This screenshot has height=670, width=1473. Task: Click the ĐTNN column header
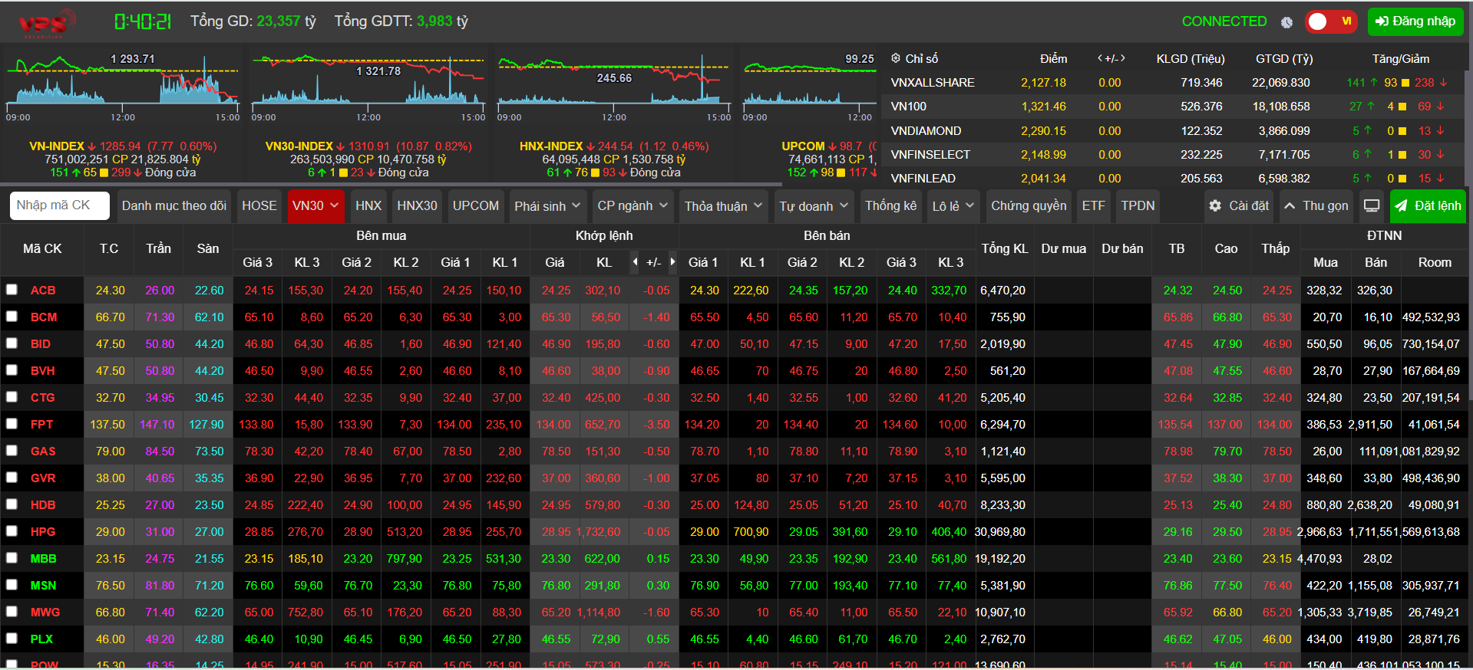point(1385,235)
